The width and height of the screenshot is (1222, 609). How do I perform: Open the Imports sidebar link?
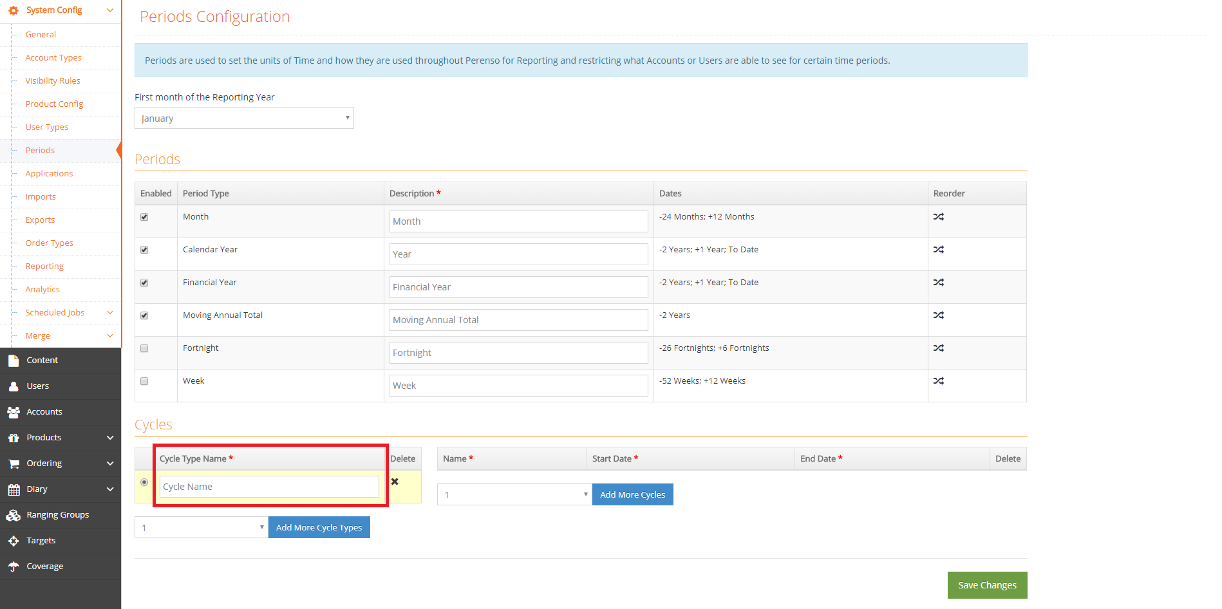41,197
